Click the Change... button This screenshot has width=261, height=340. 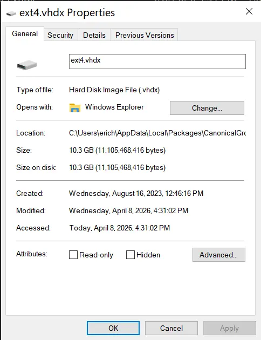pos(207,108)
